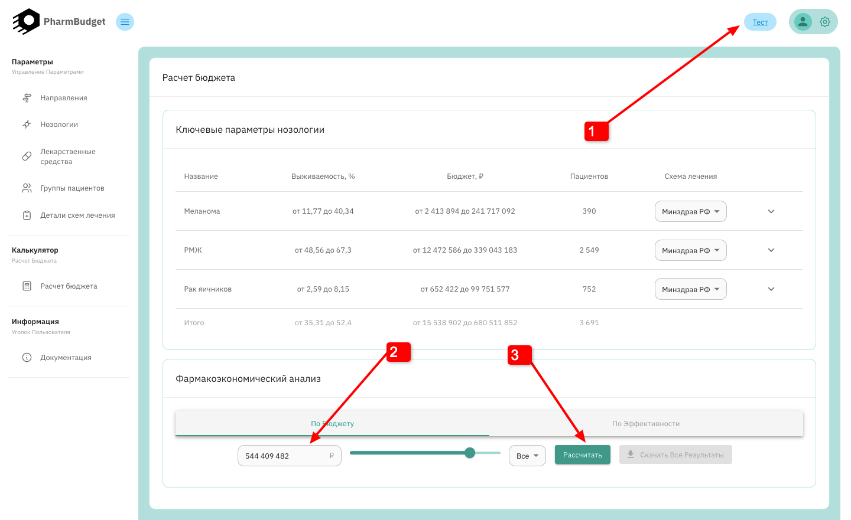The width and height of the screenshot is (851, 520).
Task: Click the Тест link at the top
Action: [x=760, y=22]
